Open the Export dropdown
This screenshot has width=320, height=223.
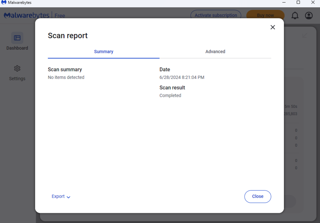(x=61, y=196)
